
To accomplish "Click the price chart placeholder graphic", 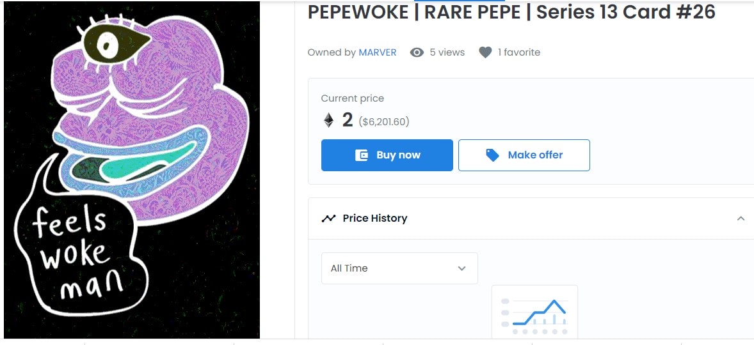I will 534,312.
